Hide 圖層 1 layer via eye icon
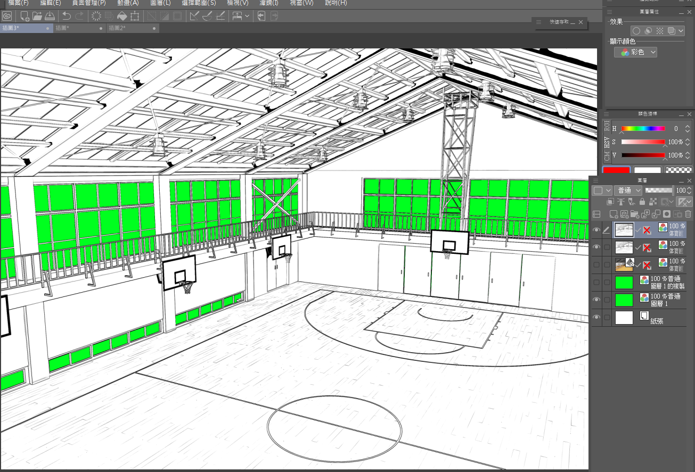This screenshot has width=695, height=472. [596, 300]
